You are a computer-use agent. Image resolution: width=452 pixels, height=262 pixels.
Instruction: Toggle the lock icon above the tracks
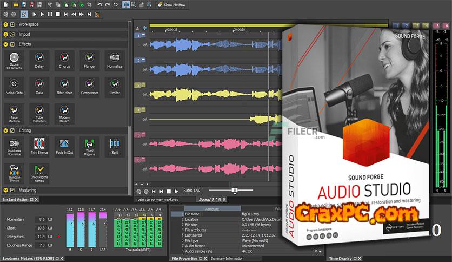coord(137,28)
